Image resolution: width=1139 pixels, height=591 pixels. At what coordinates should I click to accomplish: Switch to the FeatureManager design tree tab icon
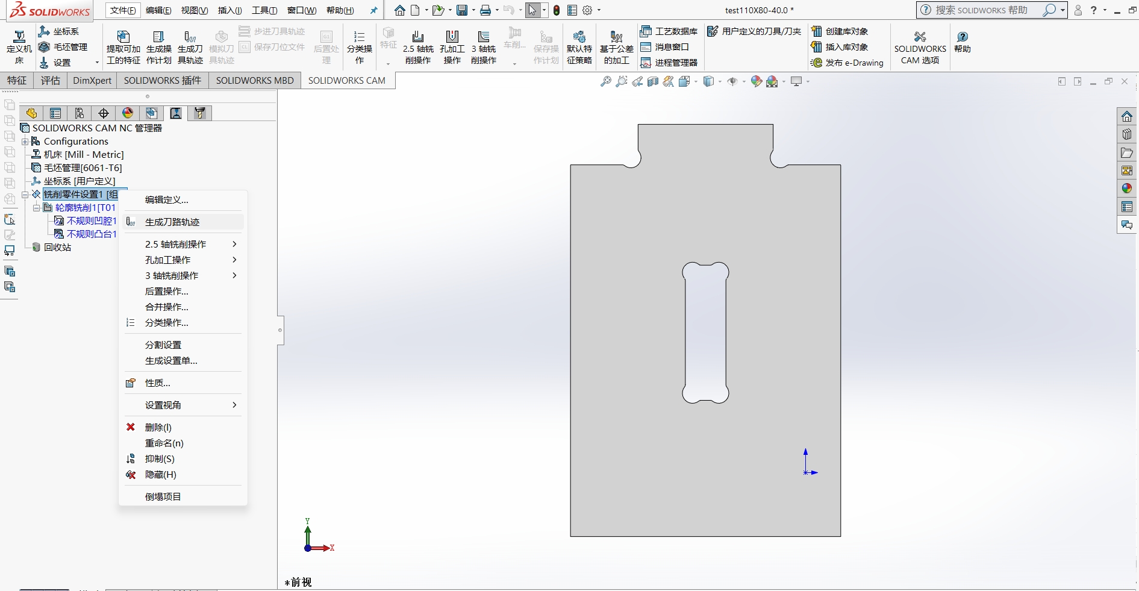point(31,113)
